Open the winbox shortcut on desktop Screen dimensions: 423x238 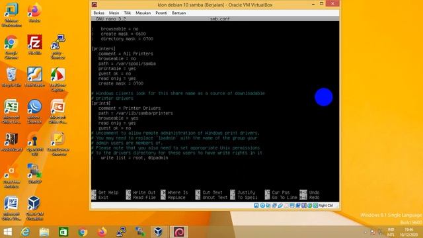pyautogui.click(x=34, y=112)
